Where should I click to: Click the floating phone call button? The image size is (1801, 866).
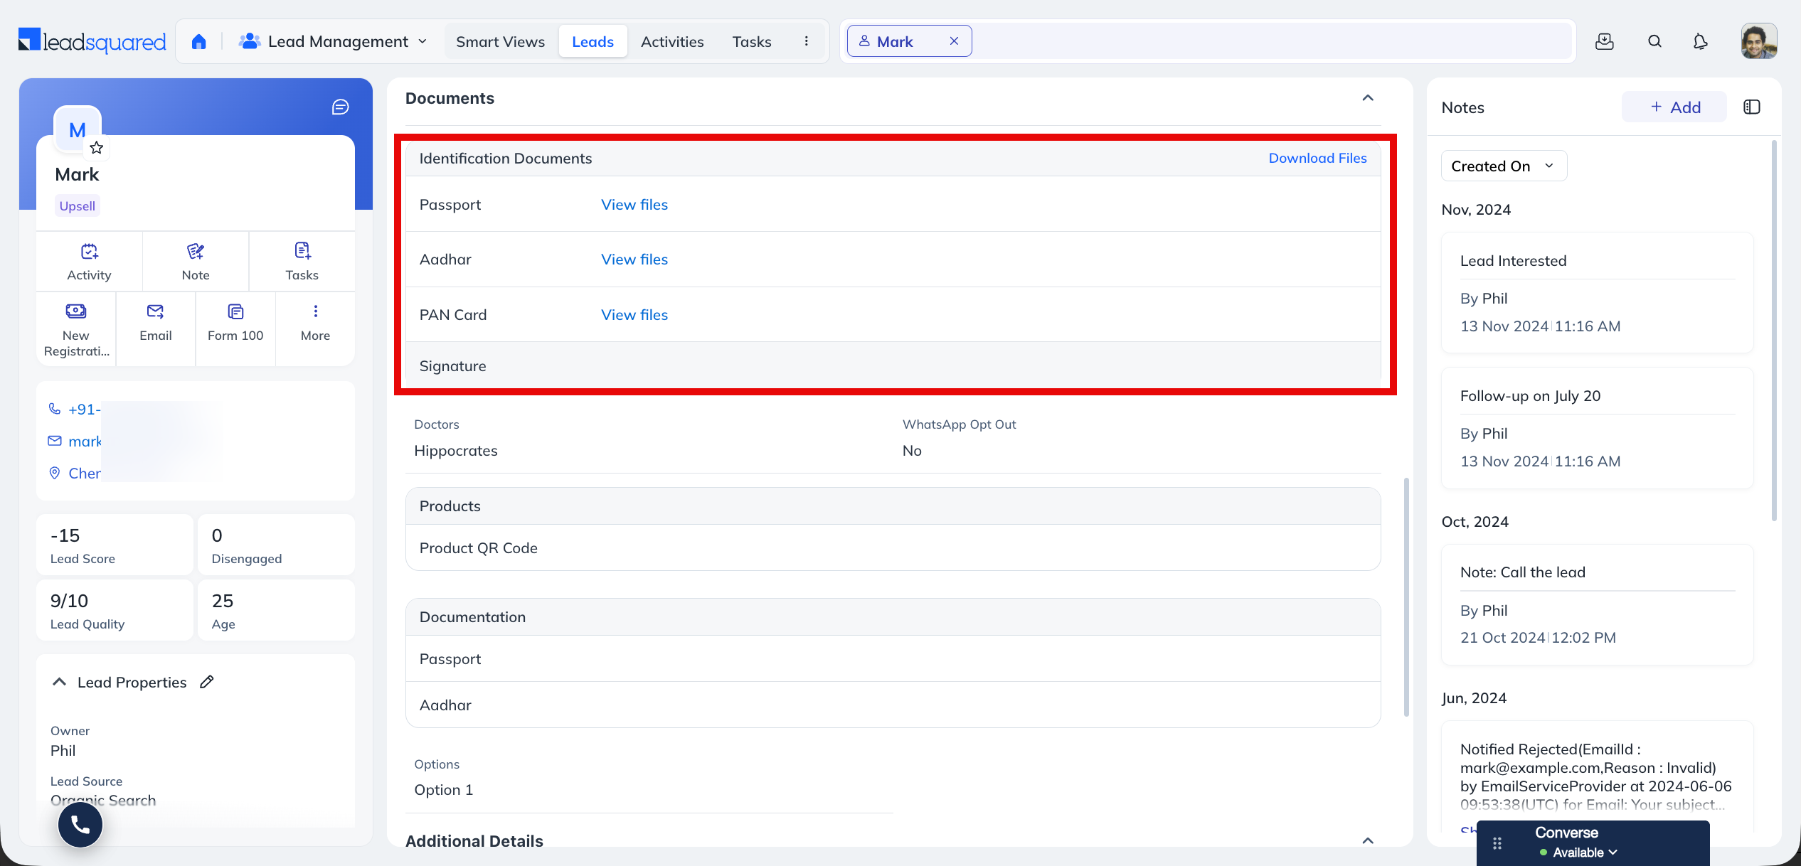(80, 824)
